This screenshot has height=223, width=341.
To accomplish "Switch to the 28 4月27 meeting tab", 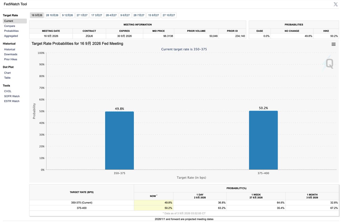I will [x=111, y=15].
